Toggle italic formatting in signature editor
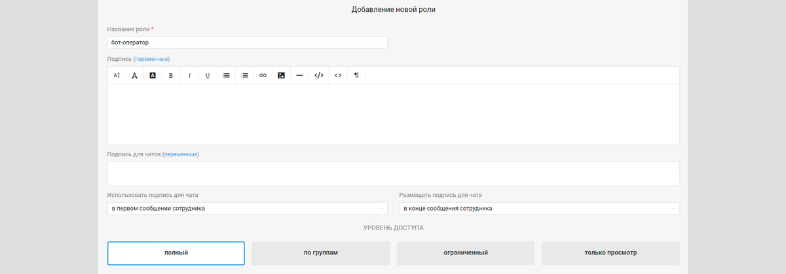Viewport: 786px width, 274px height. coord(189,75)
